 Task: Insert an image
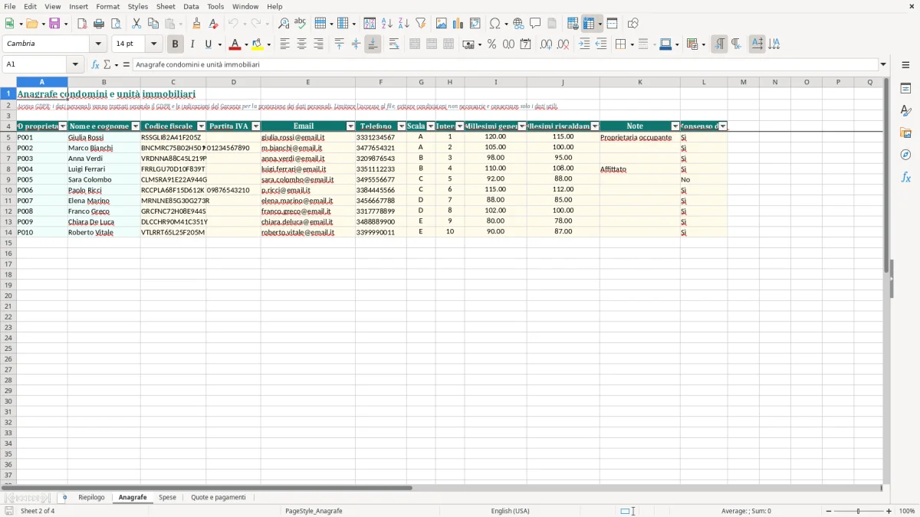point(442,24)
